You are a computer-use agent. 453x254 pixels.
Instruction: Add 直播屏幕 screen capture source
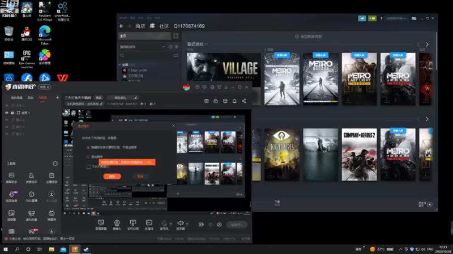tap(101, 225)
